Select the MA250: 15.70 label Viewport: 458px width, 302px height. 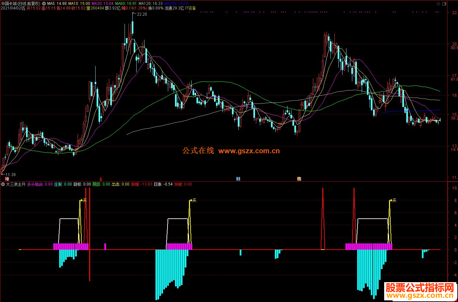coord(176,4)
